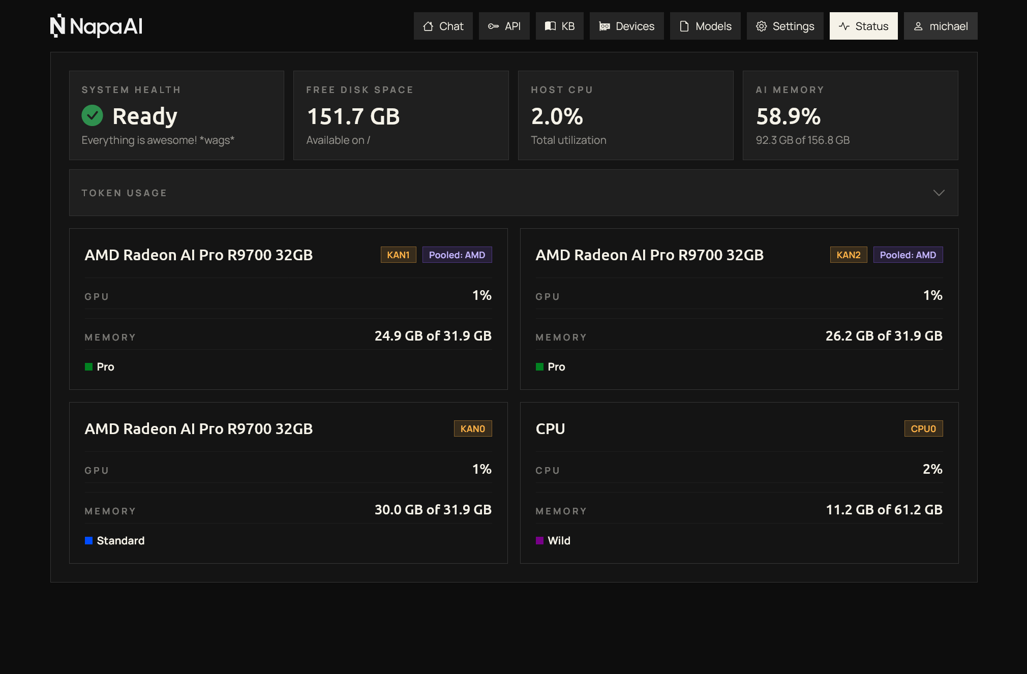
Task: Click the Ready system health text
Action: coord(145,116)
